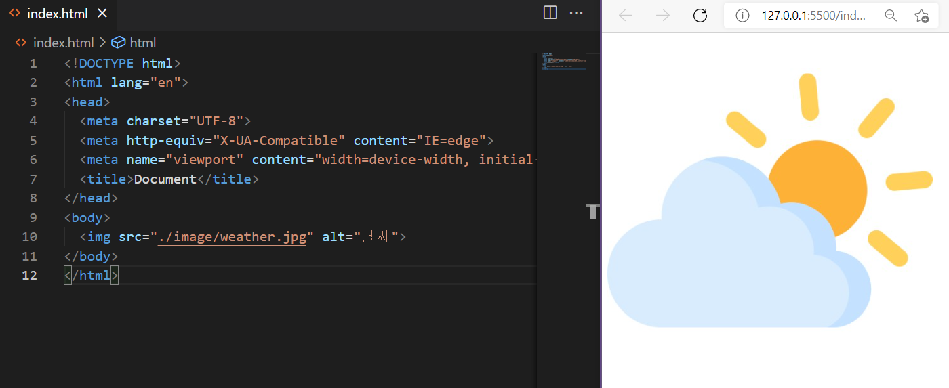Click the index.html breadcrumb item
The height and width of the screenshot is (388, 949).
(63, 43)
